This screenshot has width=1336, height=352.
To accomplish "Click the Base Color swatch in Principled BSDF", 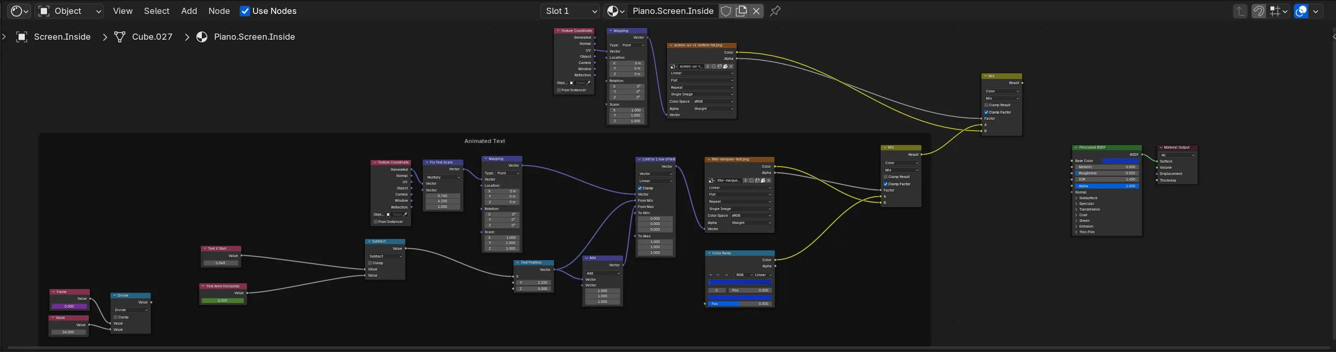I will (1120, 161).
